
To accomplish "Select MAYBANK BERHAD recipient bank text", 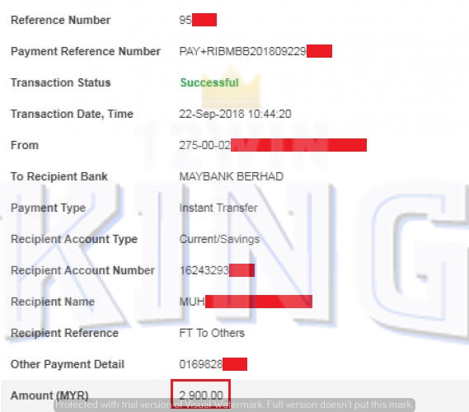I will point(232,176).
